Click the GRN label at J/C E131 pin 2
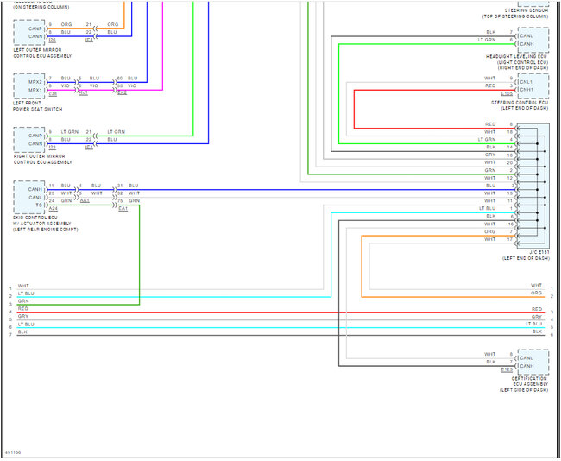This screenshot has height=461, width=561. pyautogui.click(x=490, y=170)
